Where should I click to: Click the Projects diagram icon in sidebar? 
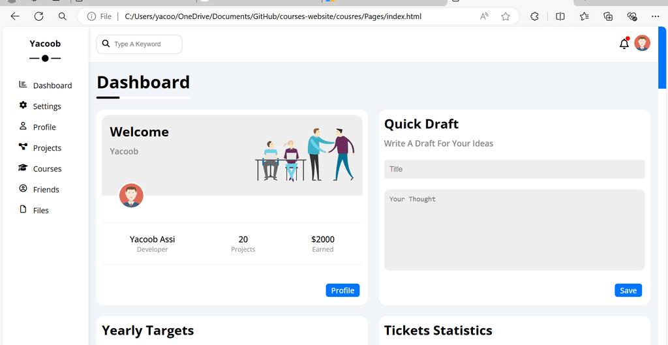[23, 147]
